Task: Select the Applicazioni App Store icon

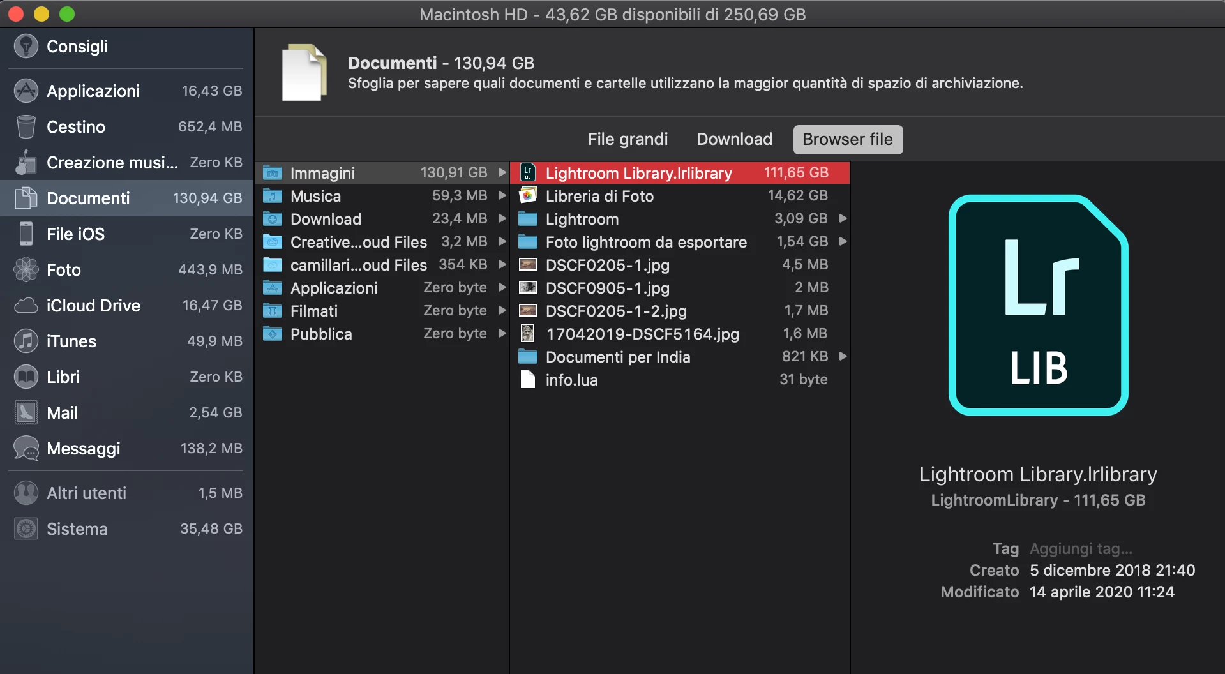Action: pos(26,91)
